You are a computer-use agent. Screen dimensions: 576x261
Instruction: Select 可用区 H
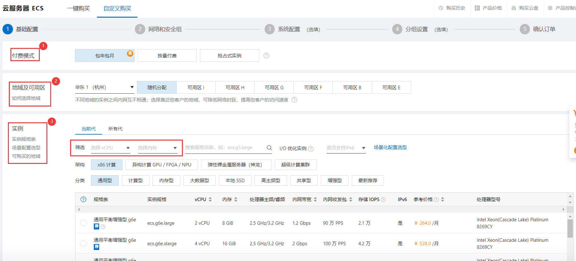point(235,87)
